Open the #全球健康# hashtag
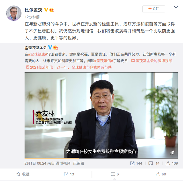183x181 pixels. 38,54
